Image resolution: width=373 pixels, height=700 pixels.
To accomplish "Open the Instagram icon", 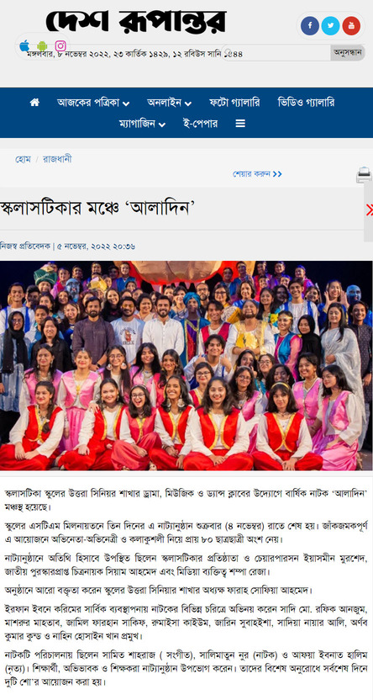I will tap(60, 46).
